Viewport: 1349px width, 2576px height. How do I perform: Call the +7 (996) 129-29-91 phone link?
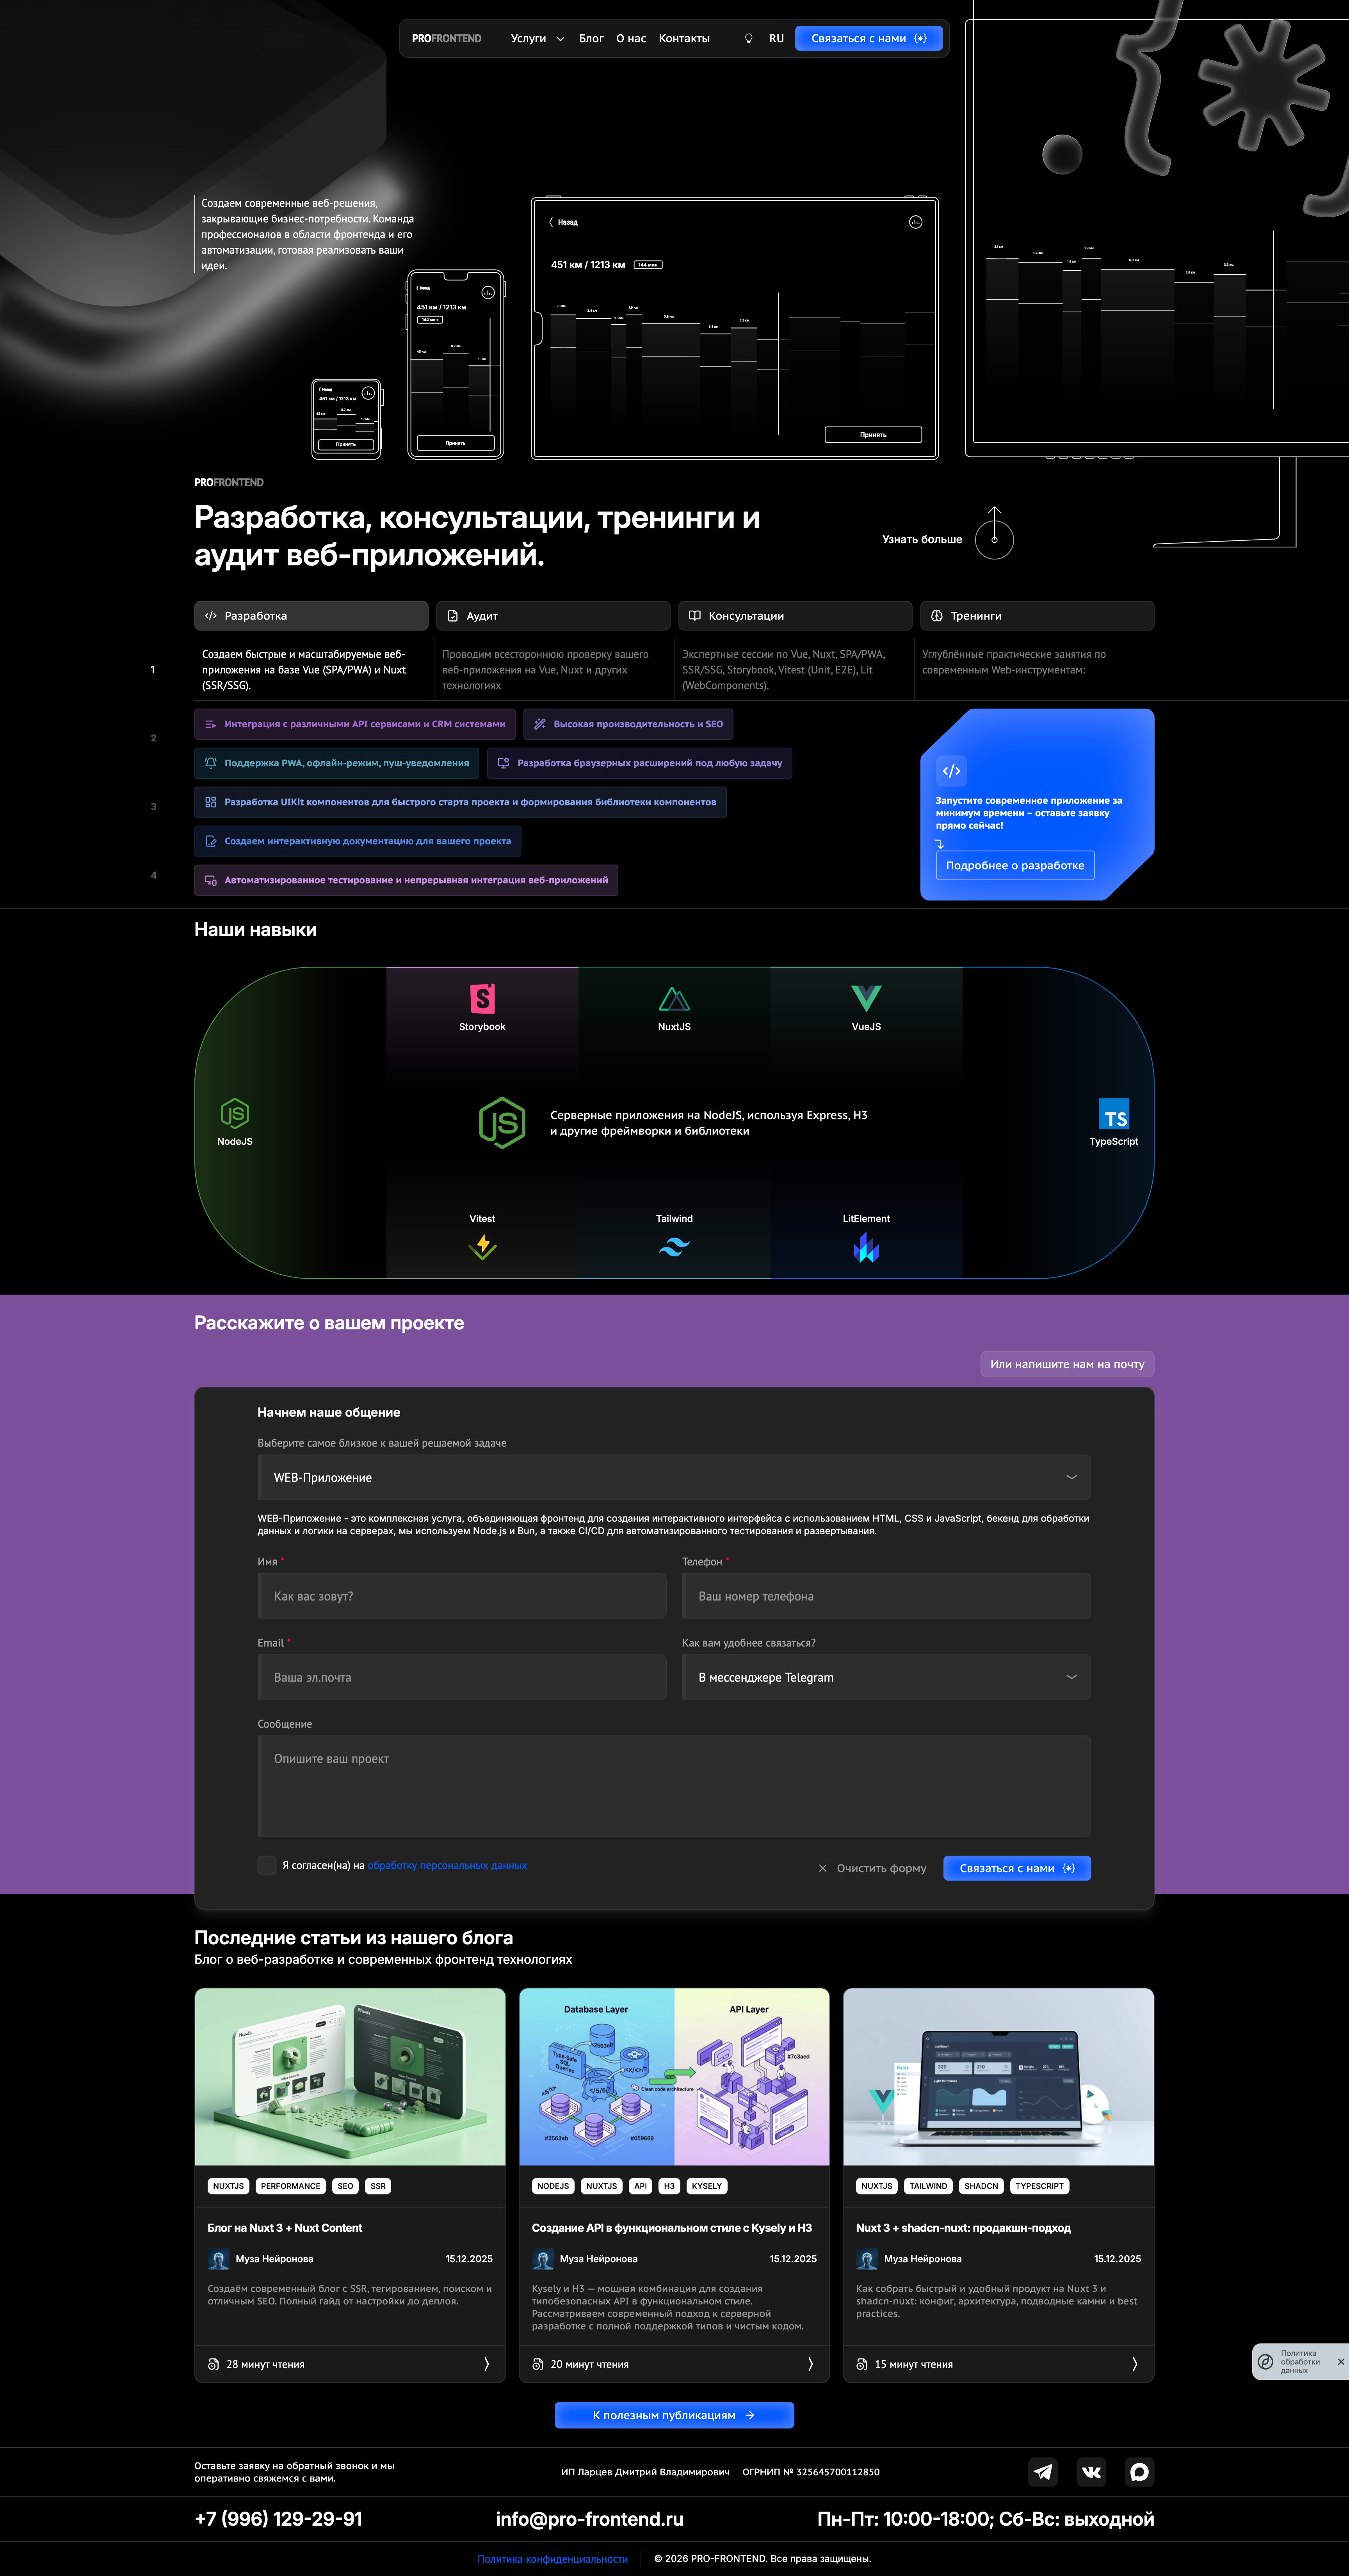coord(278,2520)
